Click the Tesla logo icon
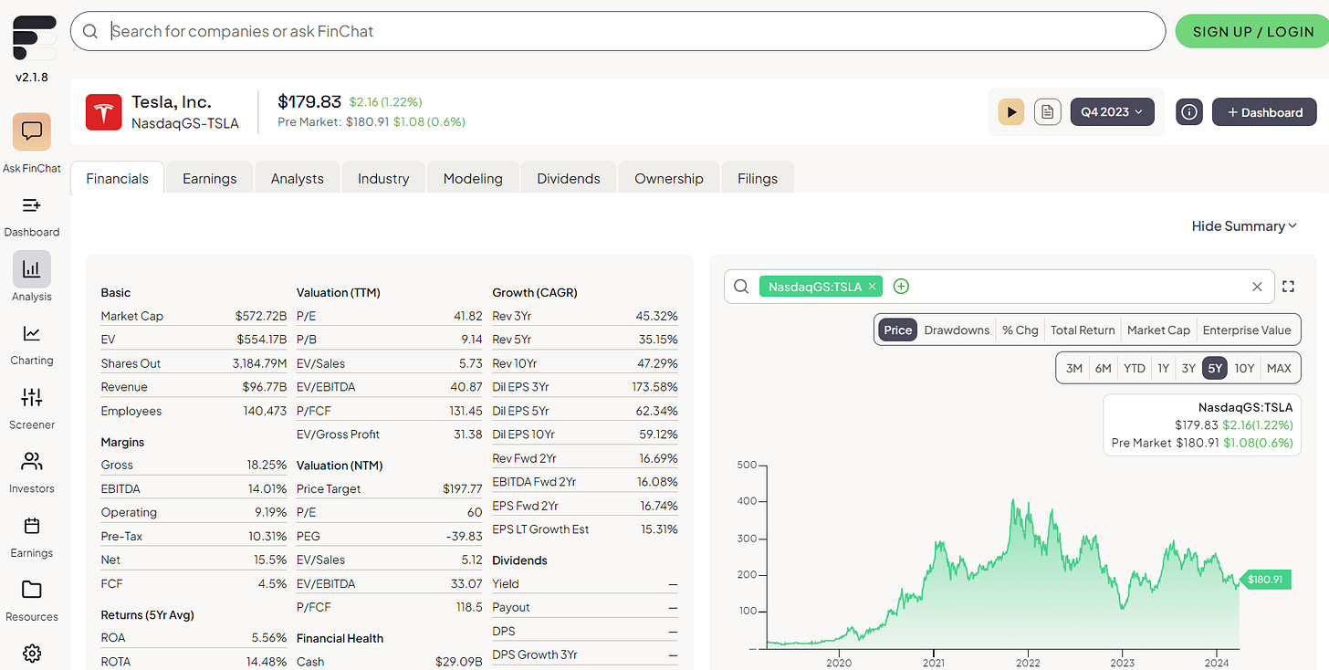 pyautogui.click(x=104, y=112)
